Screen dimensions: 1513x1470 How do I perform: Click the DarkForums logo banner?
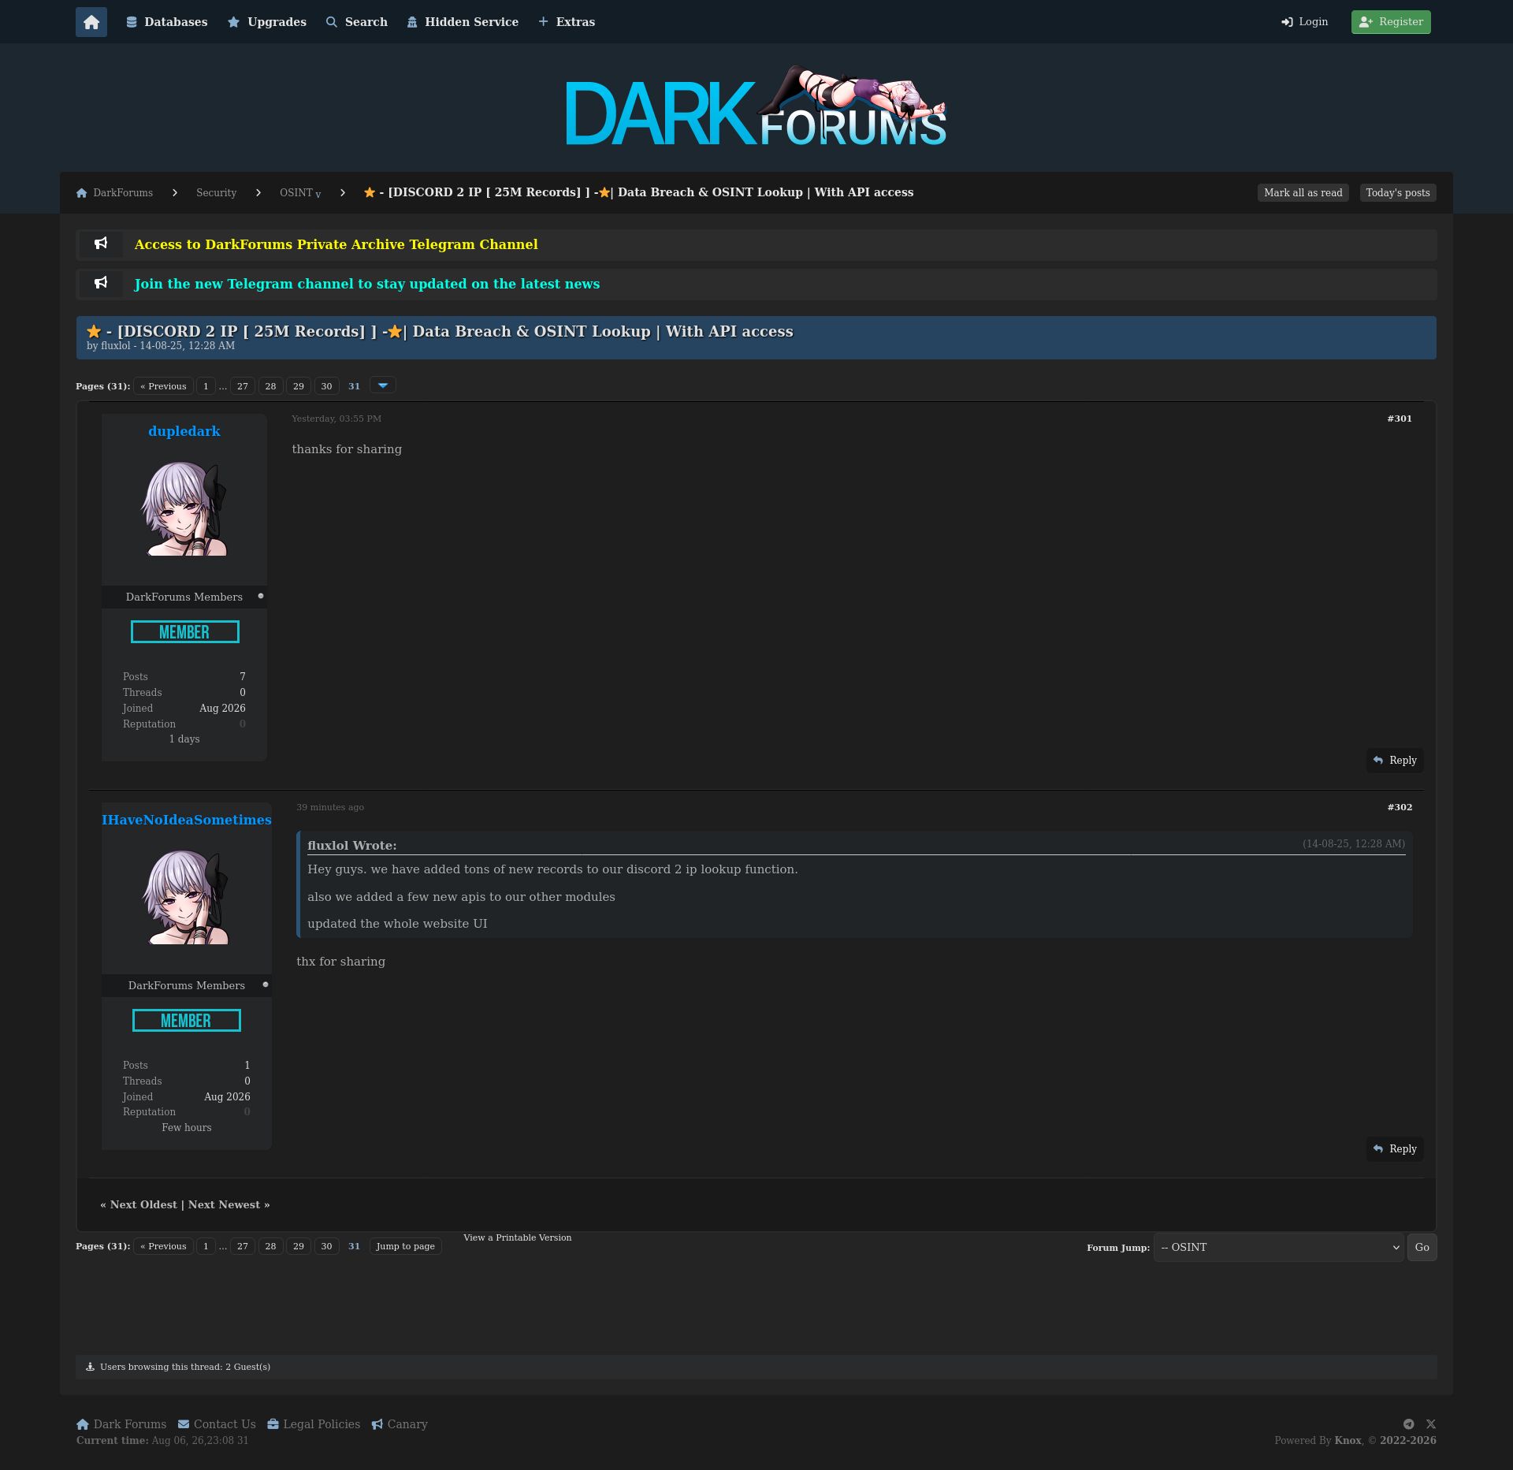756,107
